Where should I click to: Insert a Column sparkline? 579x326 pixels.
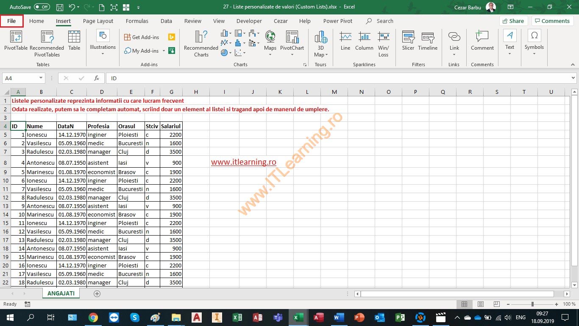pos(364,41)
